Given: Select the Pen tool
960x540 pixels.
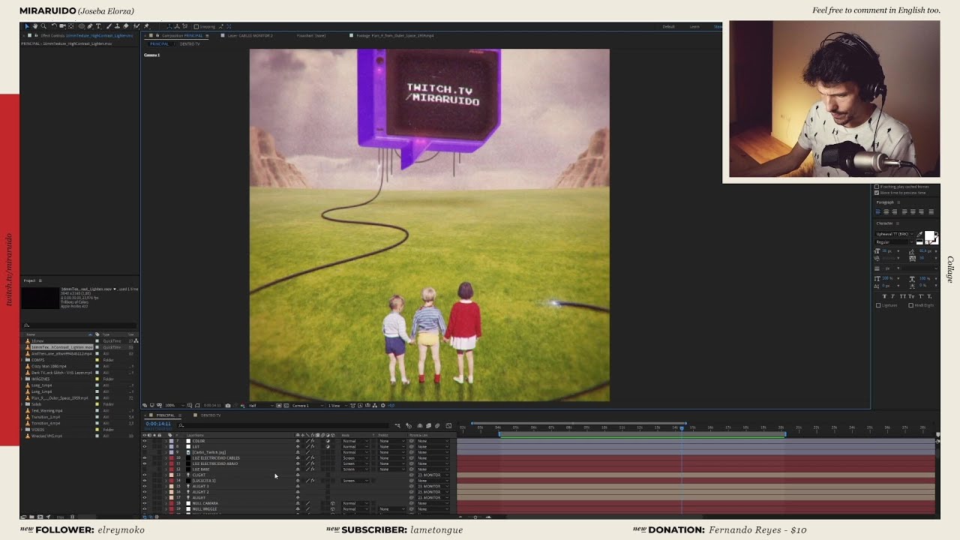Looking at the screenshot, I should pyautogui.click(x=90, y=26).
